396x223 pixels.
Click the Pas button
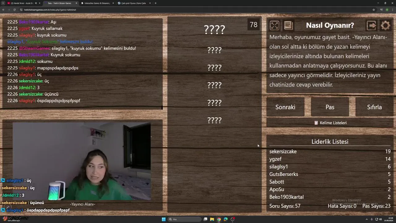pos(330,107)
